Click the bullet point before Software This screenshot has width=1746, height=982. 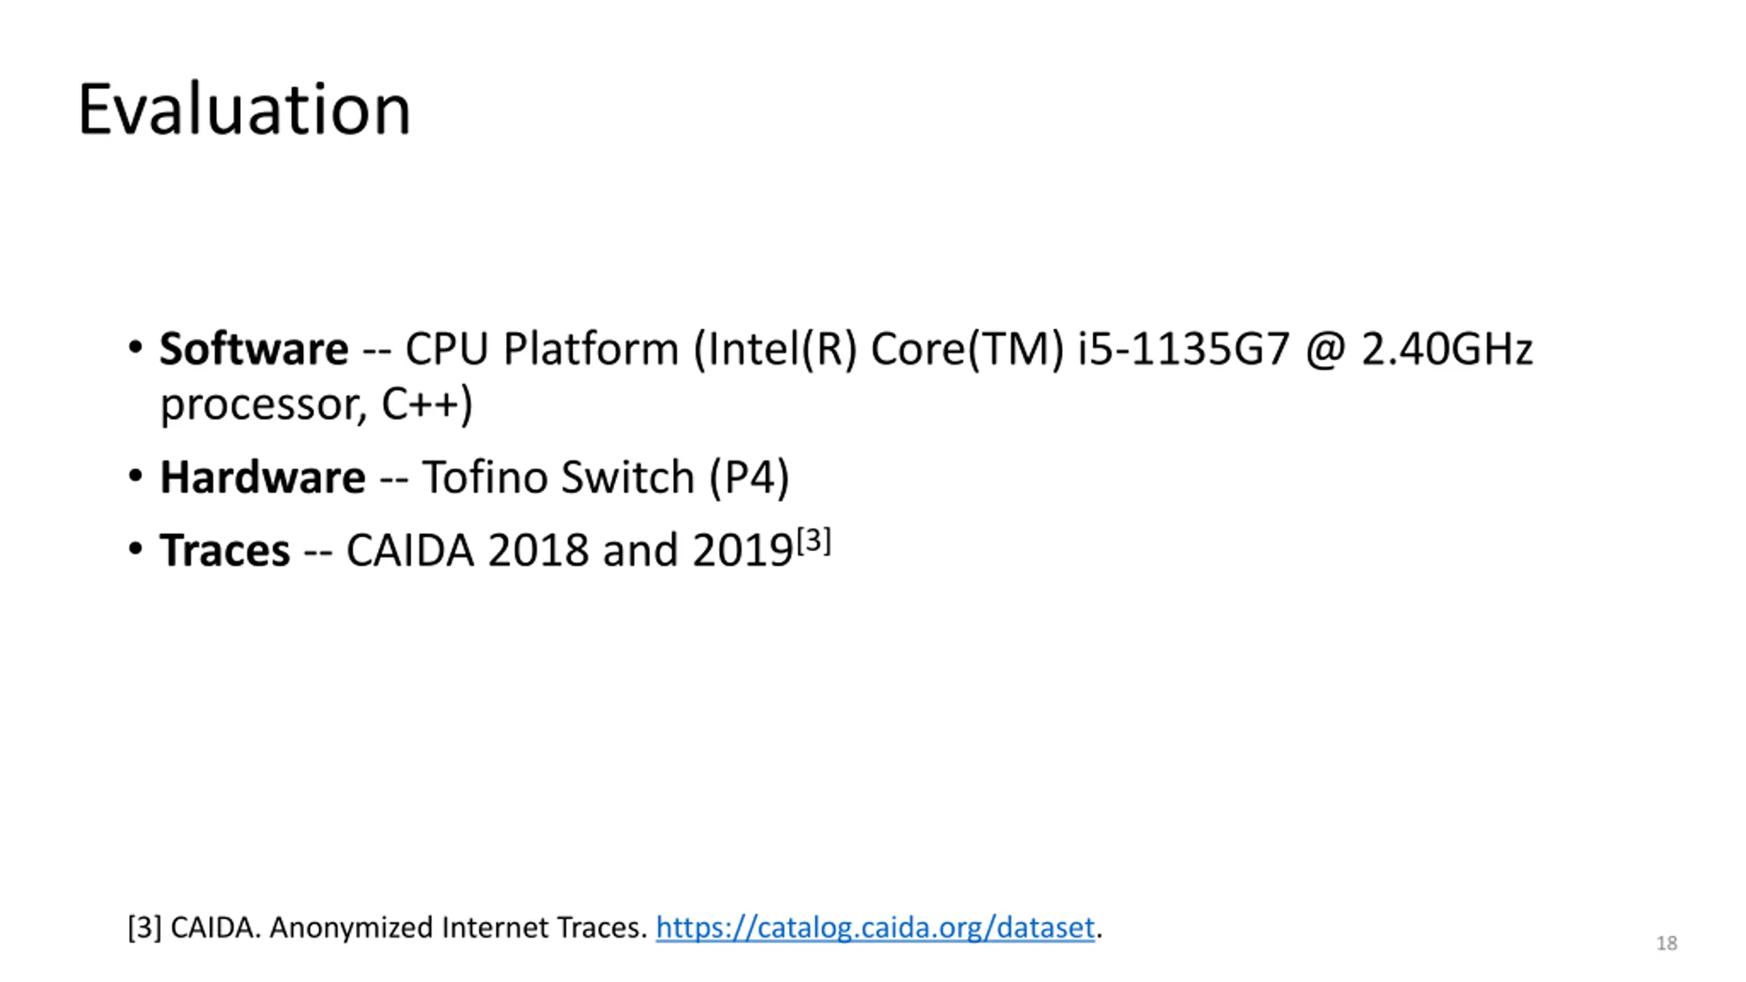pyautogui.click(x=135, y=346)
